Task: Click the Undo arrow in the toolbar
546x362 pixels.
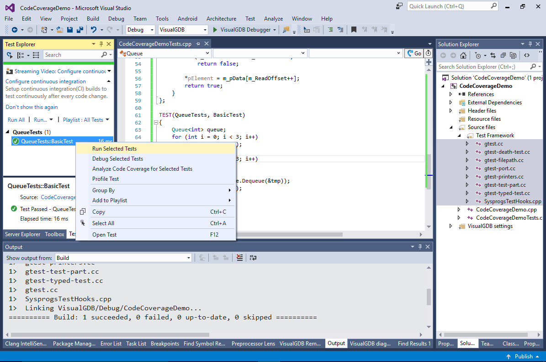Action: point(94,30)
